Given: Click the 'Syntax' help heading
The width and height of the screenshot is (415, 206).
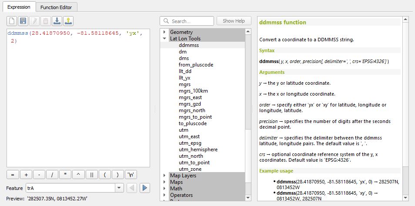Looking at the screenshot, I should pos(267,50).
